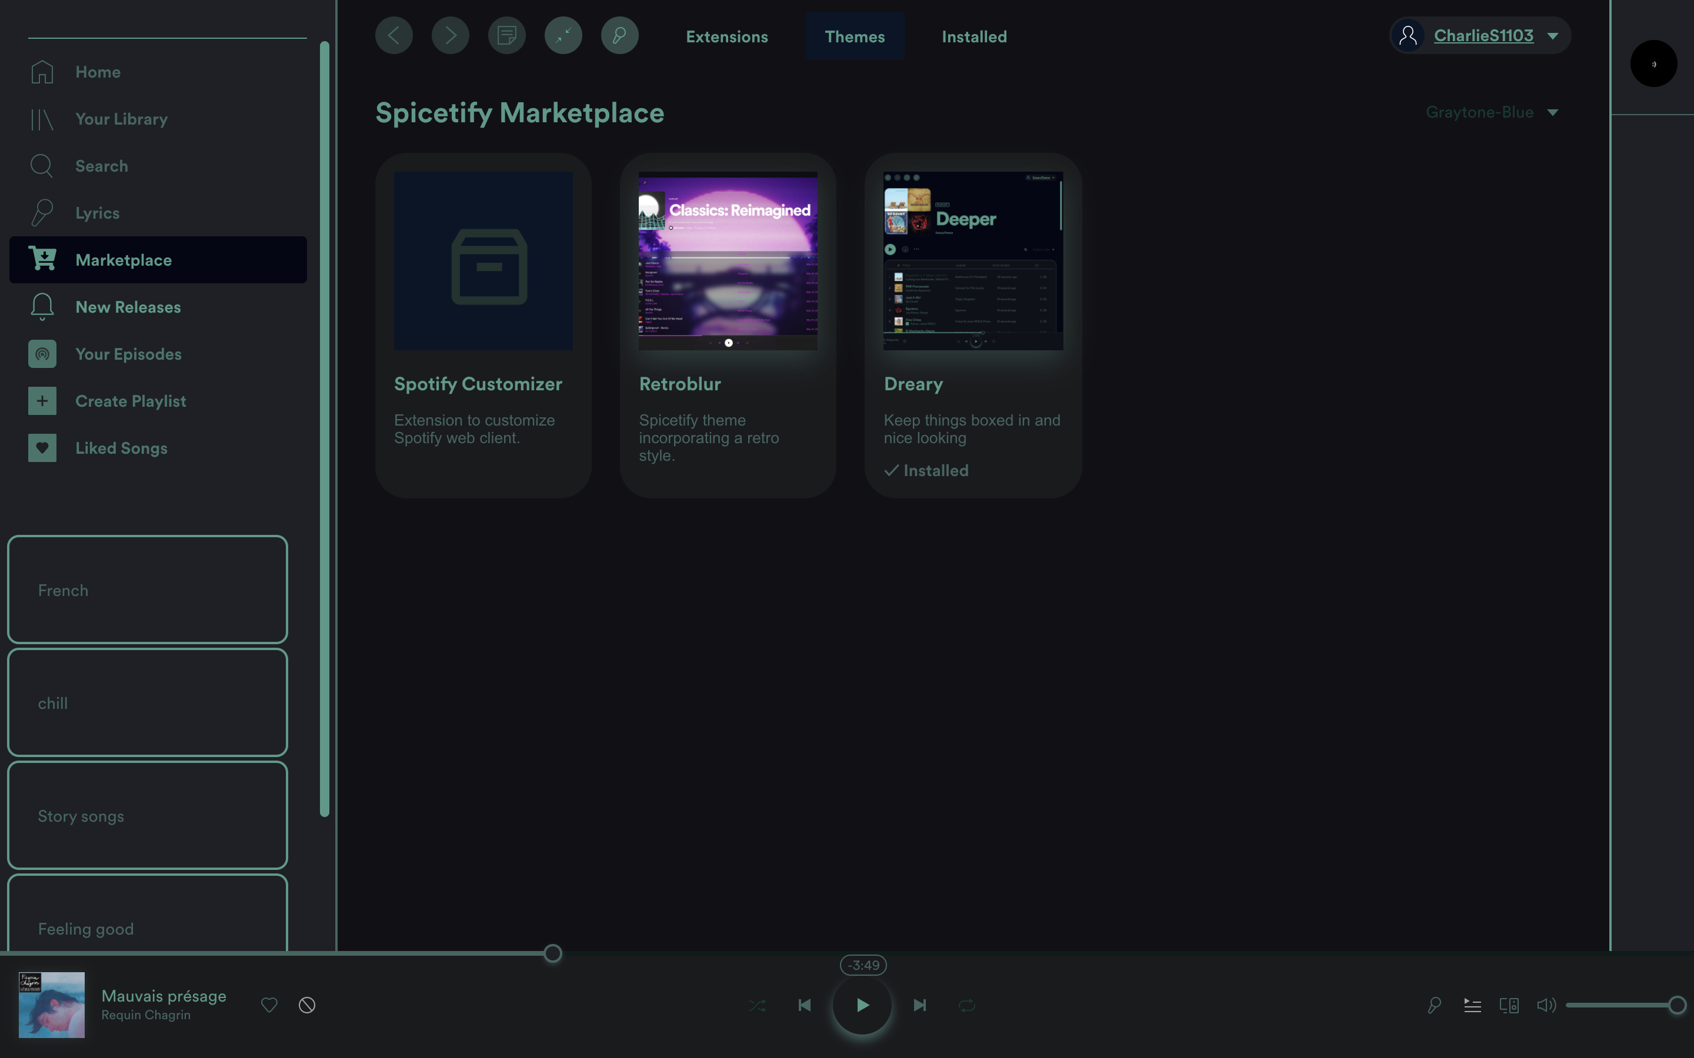Click the shuffle playback icon

coord(756,1005)
